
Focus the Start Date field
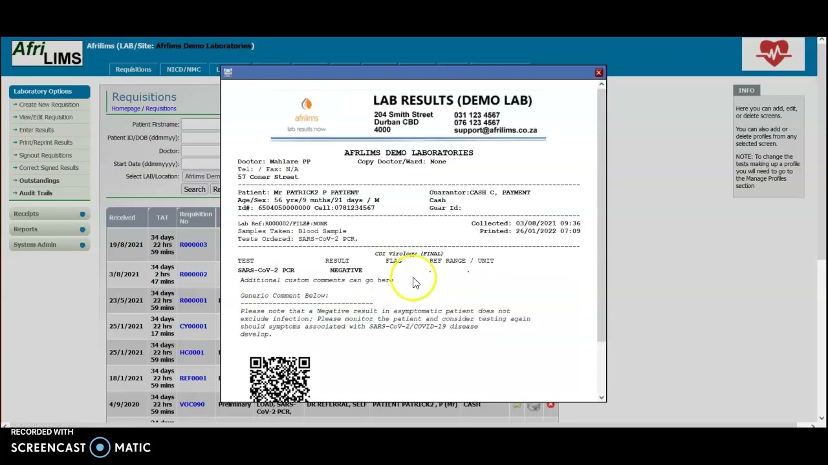[201, 164]
